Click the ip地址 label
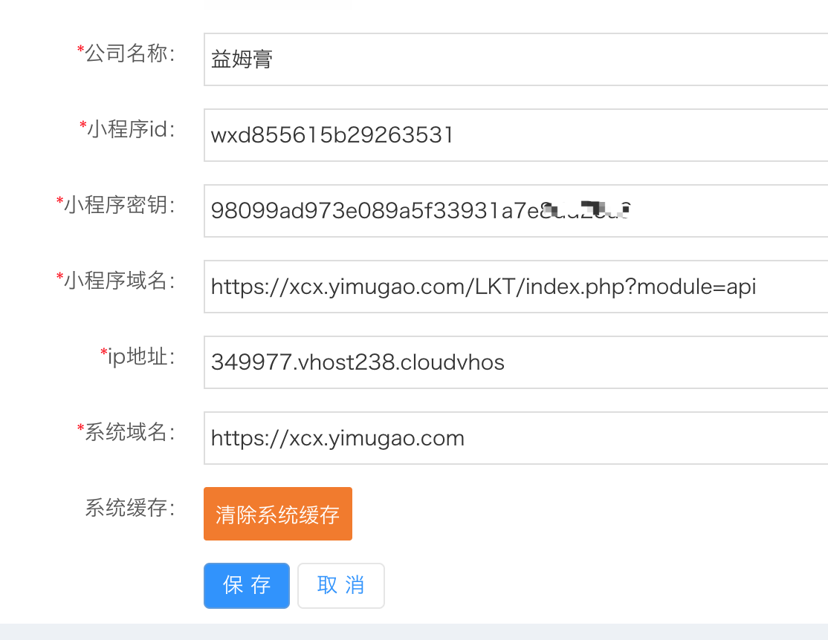 (138, 356)
